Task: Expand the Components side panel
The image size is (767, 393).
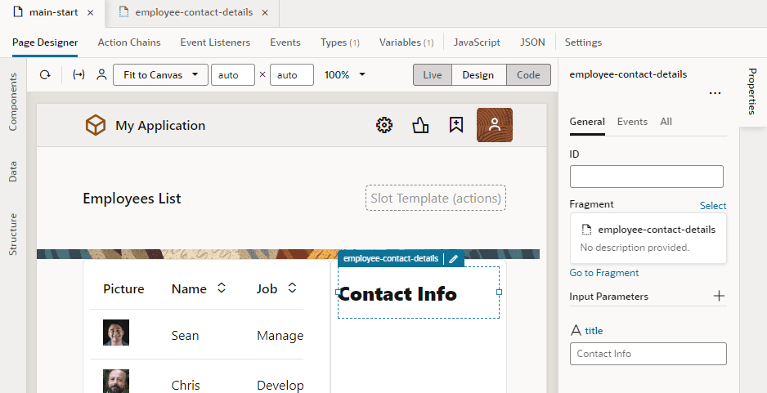Action: [13, 101]
